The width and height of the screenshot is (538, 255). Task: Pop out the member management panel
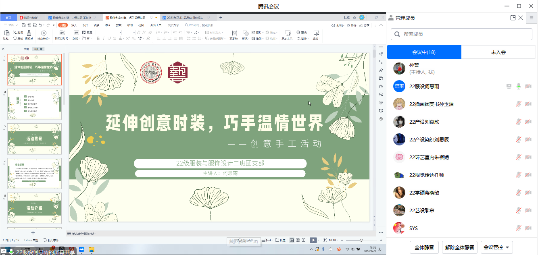[x=513, y=18]
